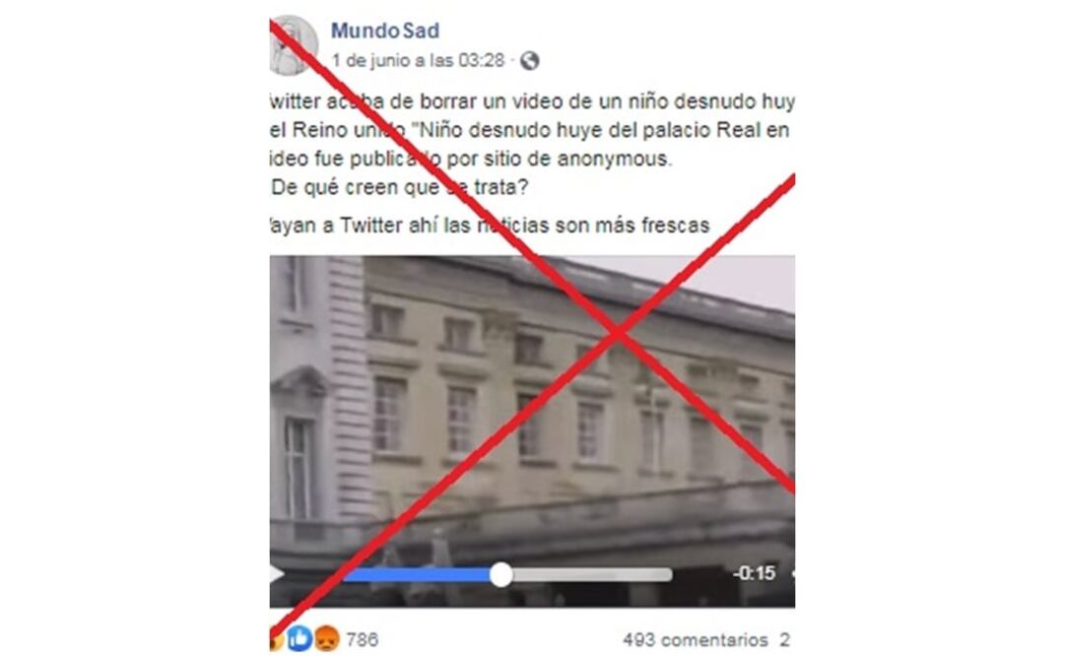This screenshot has height=656, width=1065.
Task: Toggle the -0:15 remaining time display
Action: [x=754, y=573]
